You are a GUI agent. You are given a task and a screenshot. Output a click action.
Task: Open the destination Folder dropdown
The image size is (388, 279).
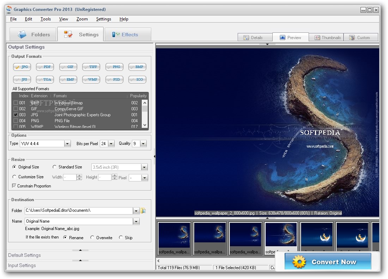click(136, 211)
